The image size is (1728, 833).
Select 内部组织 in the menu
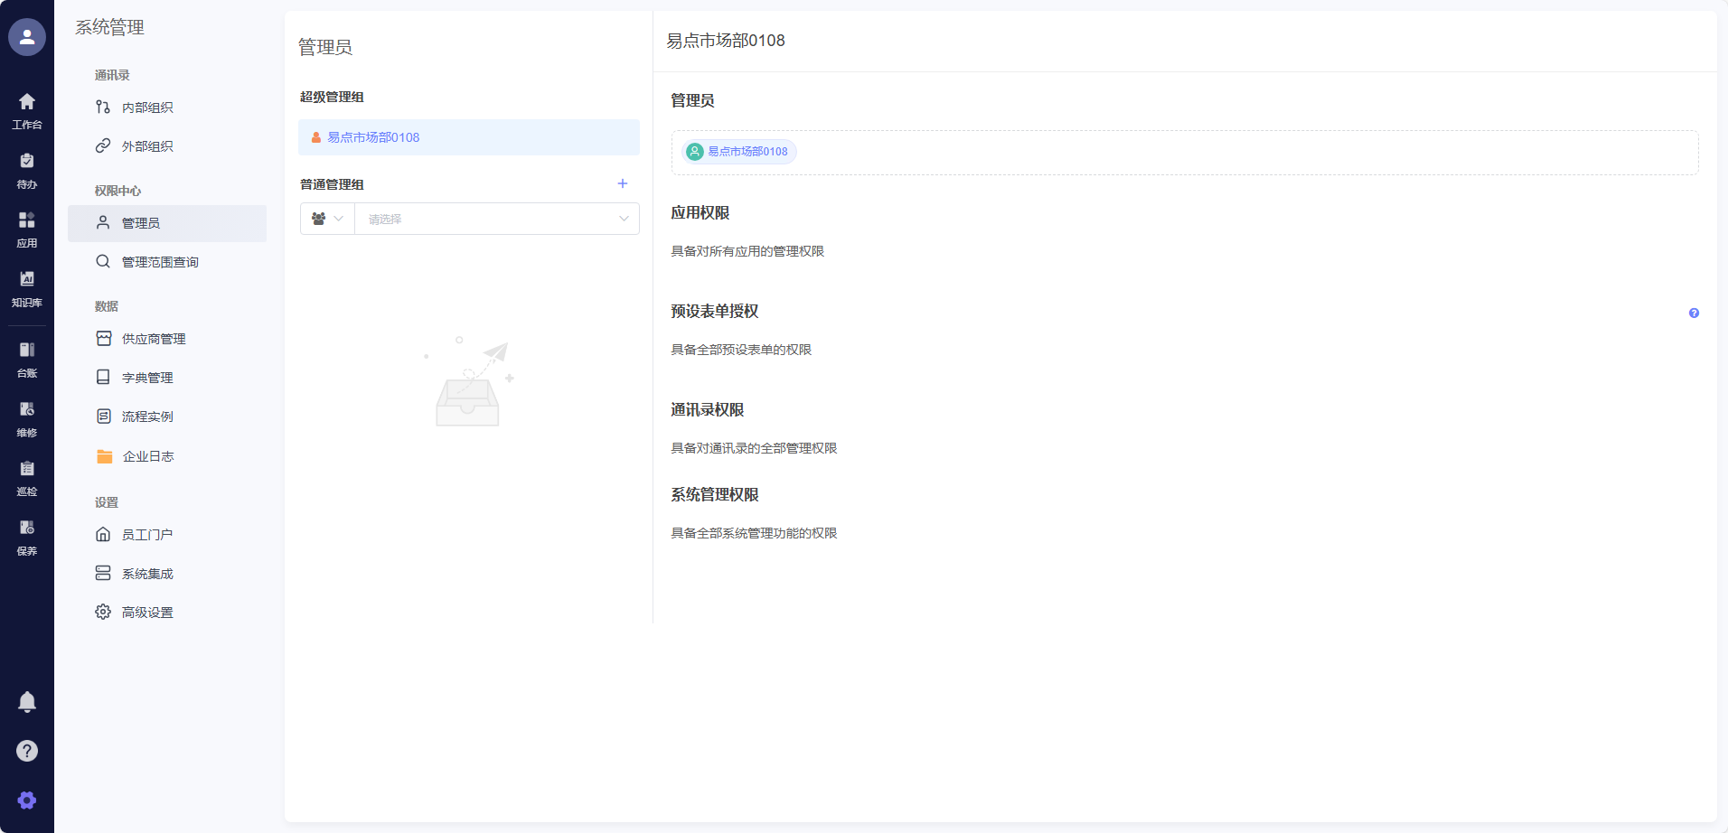click(147, 108)
